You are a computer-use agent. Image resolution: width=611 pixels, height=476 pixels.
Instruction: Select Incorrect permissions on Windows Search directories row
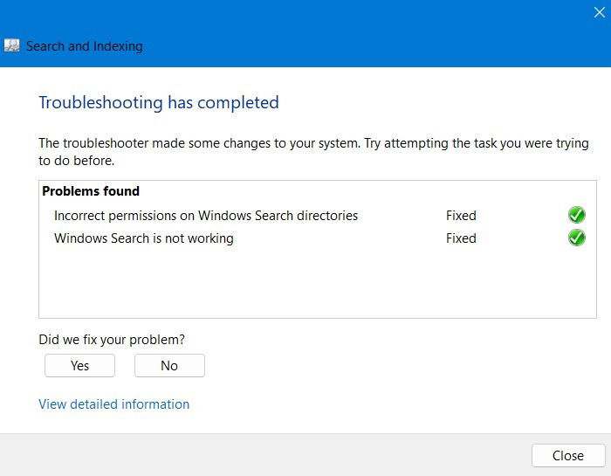coord(318,216)
